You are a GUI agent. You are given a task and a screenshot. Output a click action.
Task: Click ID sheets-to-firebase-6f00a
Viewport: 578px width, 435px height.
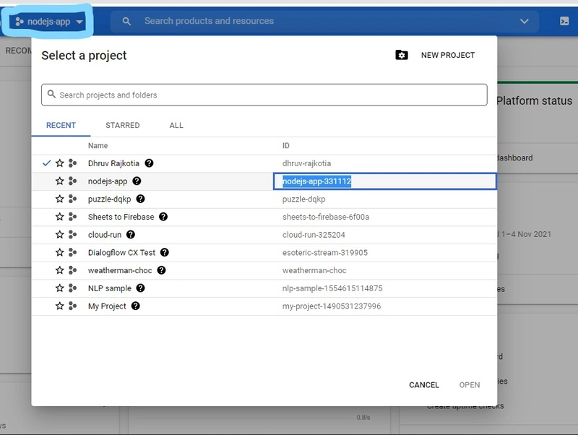[326, 217]
